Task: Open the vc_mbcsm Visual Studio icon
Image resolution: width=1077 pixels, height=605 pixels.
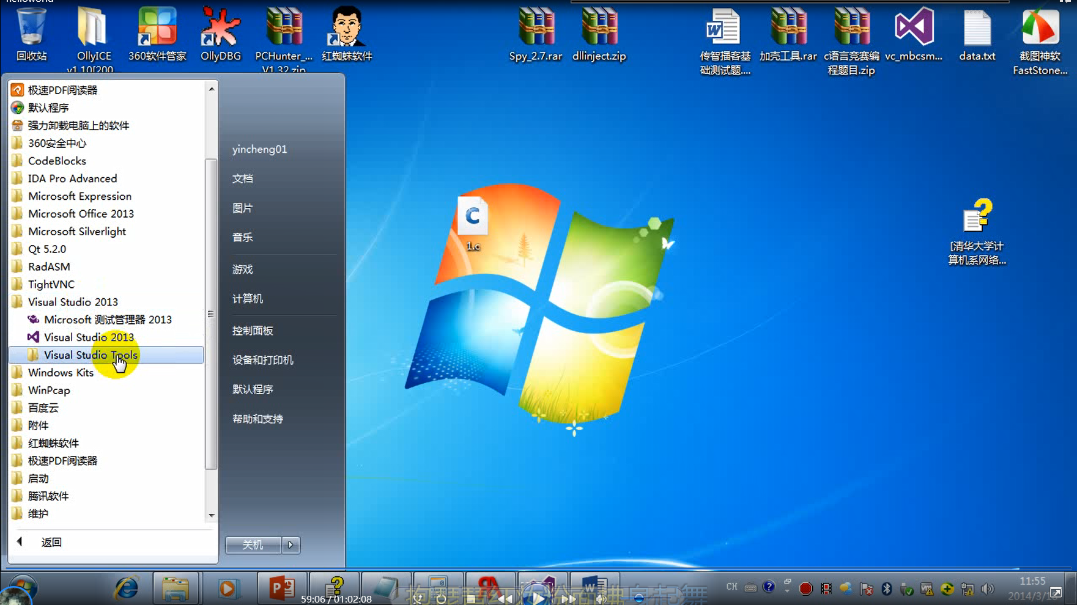Action: tap(914, 35)
